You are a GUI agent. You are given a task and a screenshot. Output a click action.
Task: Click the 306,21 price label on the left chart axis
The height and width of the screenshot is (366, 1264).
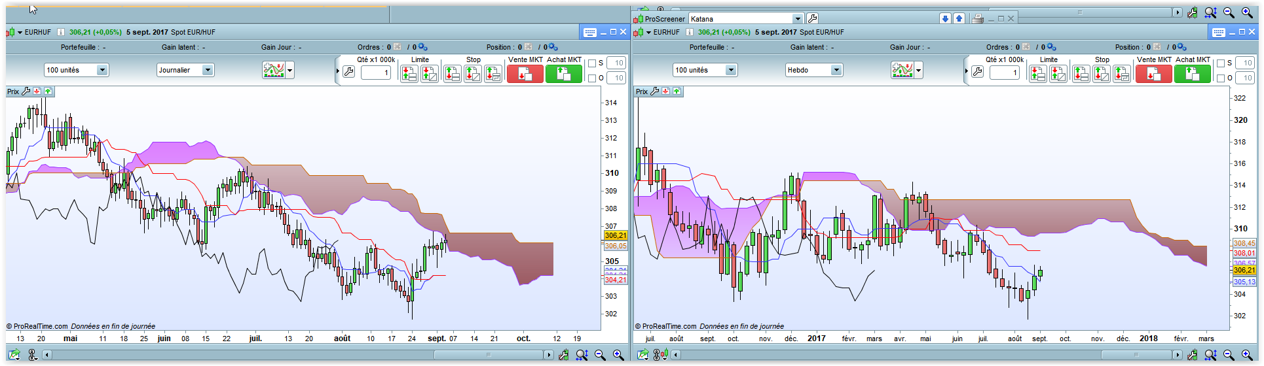point(615,235)
